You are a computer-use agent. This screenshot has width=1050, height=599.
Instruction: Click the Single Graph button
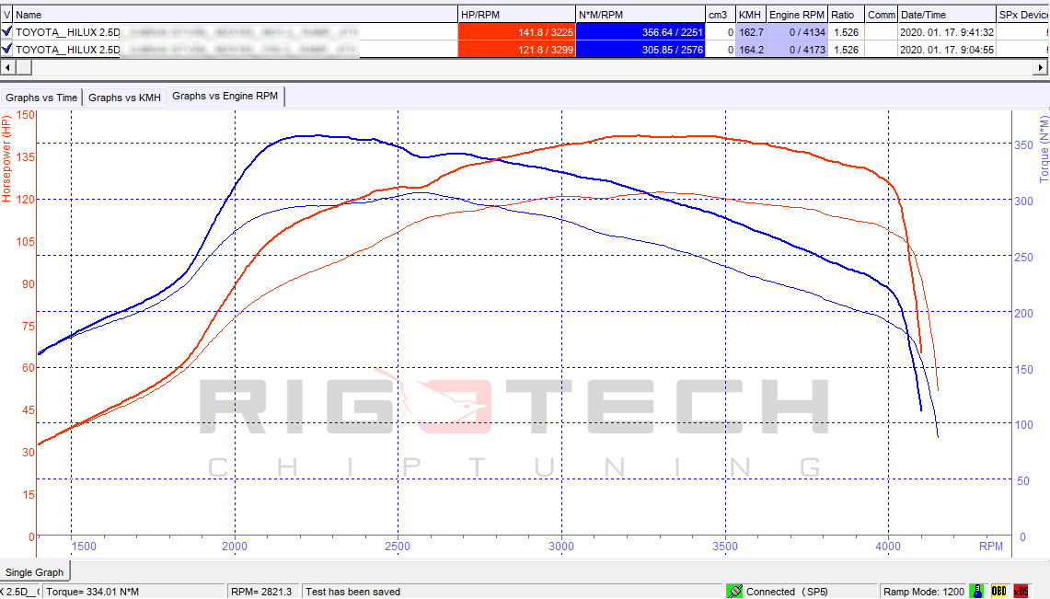click(x=35, y=572)
